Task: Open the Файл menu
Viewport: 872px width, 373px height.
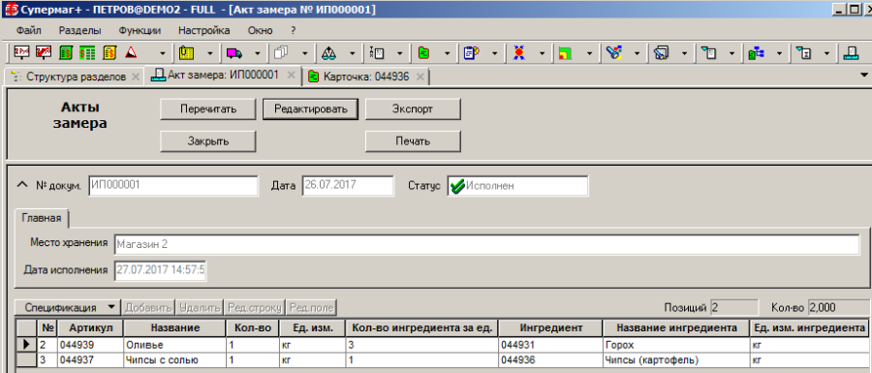Action: (x=29, y=31)
